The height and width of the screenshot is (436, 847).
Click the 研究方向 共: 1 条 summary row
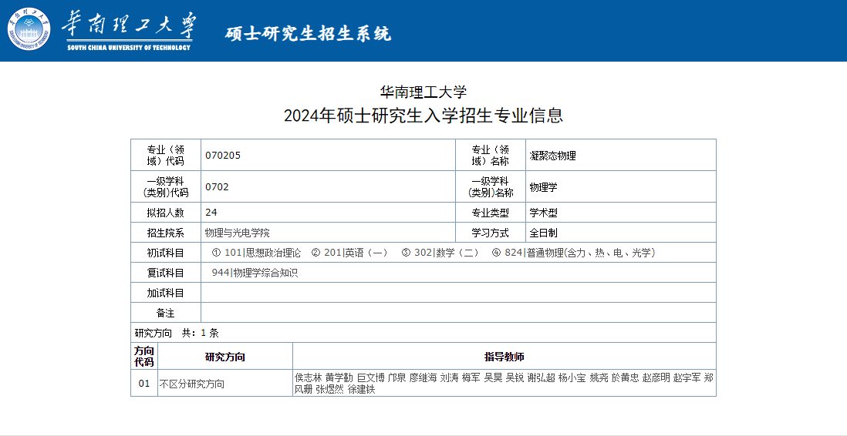(x=423, y=333)
